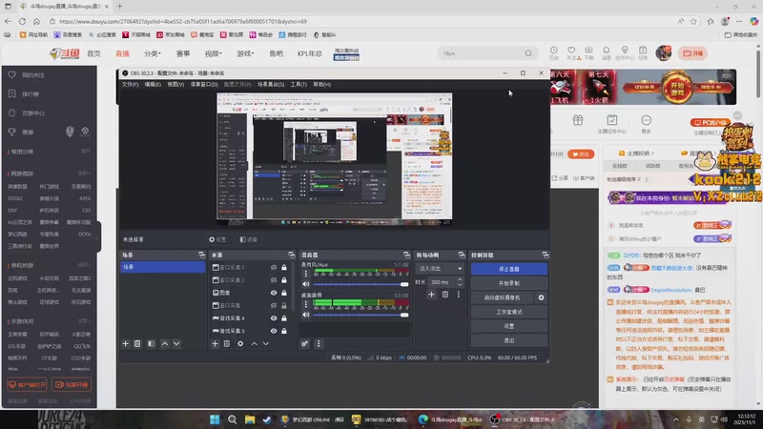The image size is (763, 429).
Task: Hide the 游戏采集 3 source via its eye icon
Action: point(274,330)
